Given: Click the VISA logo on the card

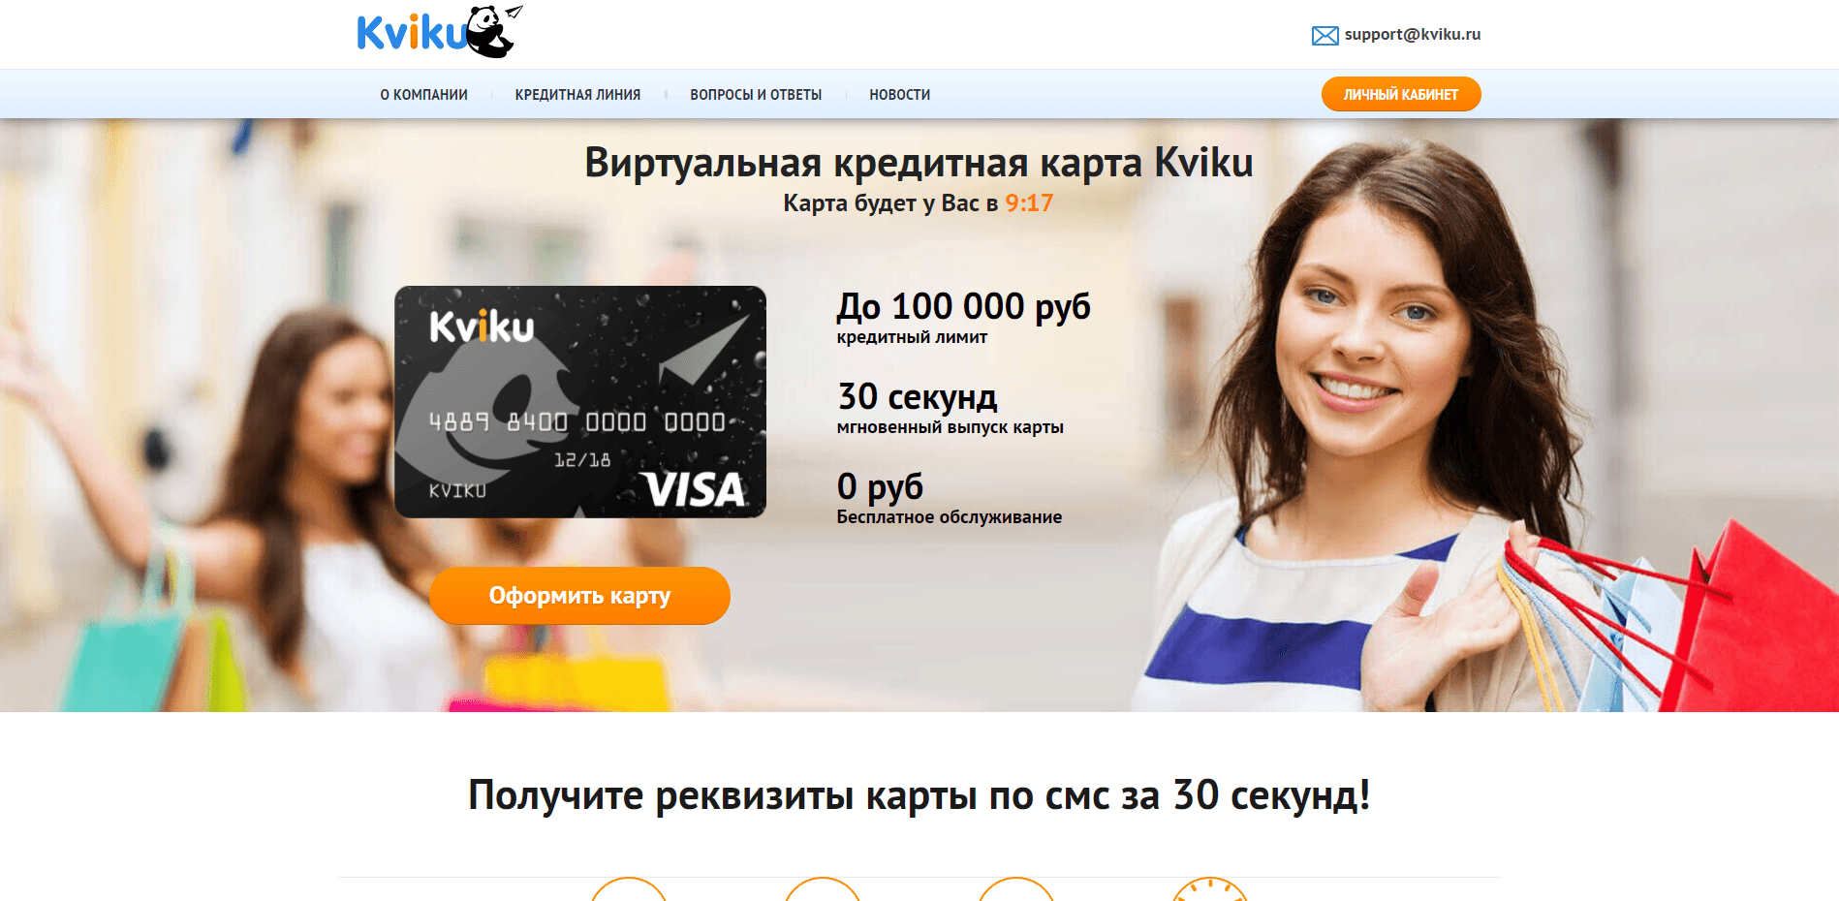Looking at the screenshot, I should pos(695,489).
